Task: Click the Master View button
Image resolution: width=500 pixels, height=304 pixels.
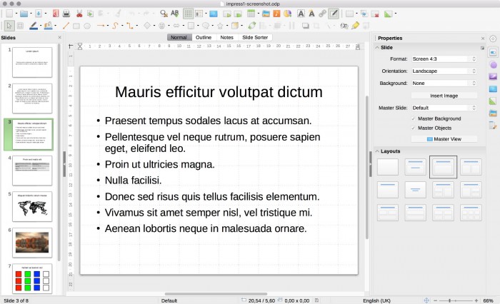Action: pos(444,139)
